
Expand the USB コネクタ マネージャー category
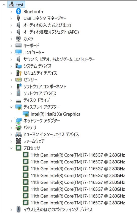point(11,18)
